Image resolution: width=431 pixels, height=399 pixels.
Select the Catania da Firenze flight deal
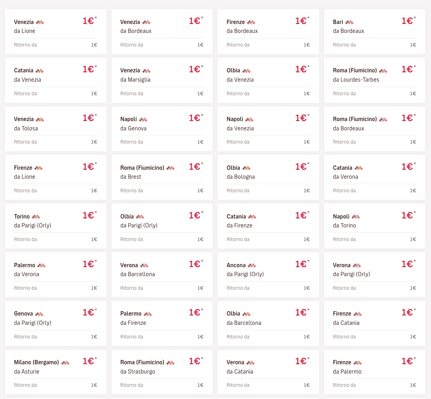pos(268,226)
